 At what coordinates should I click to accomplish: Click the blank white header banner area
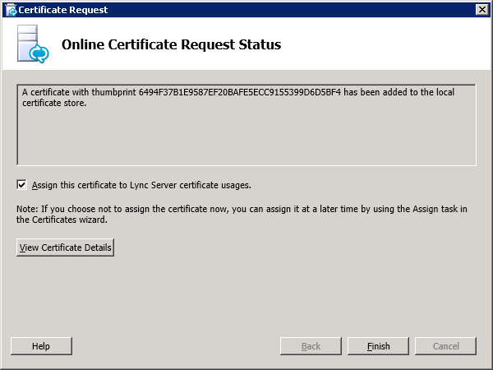(x=386, y=44)
